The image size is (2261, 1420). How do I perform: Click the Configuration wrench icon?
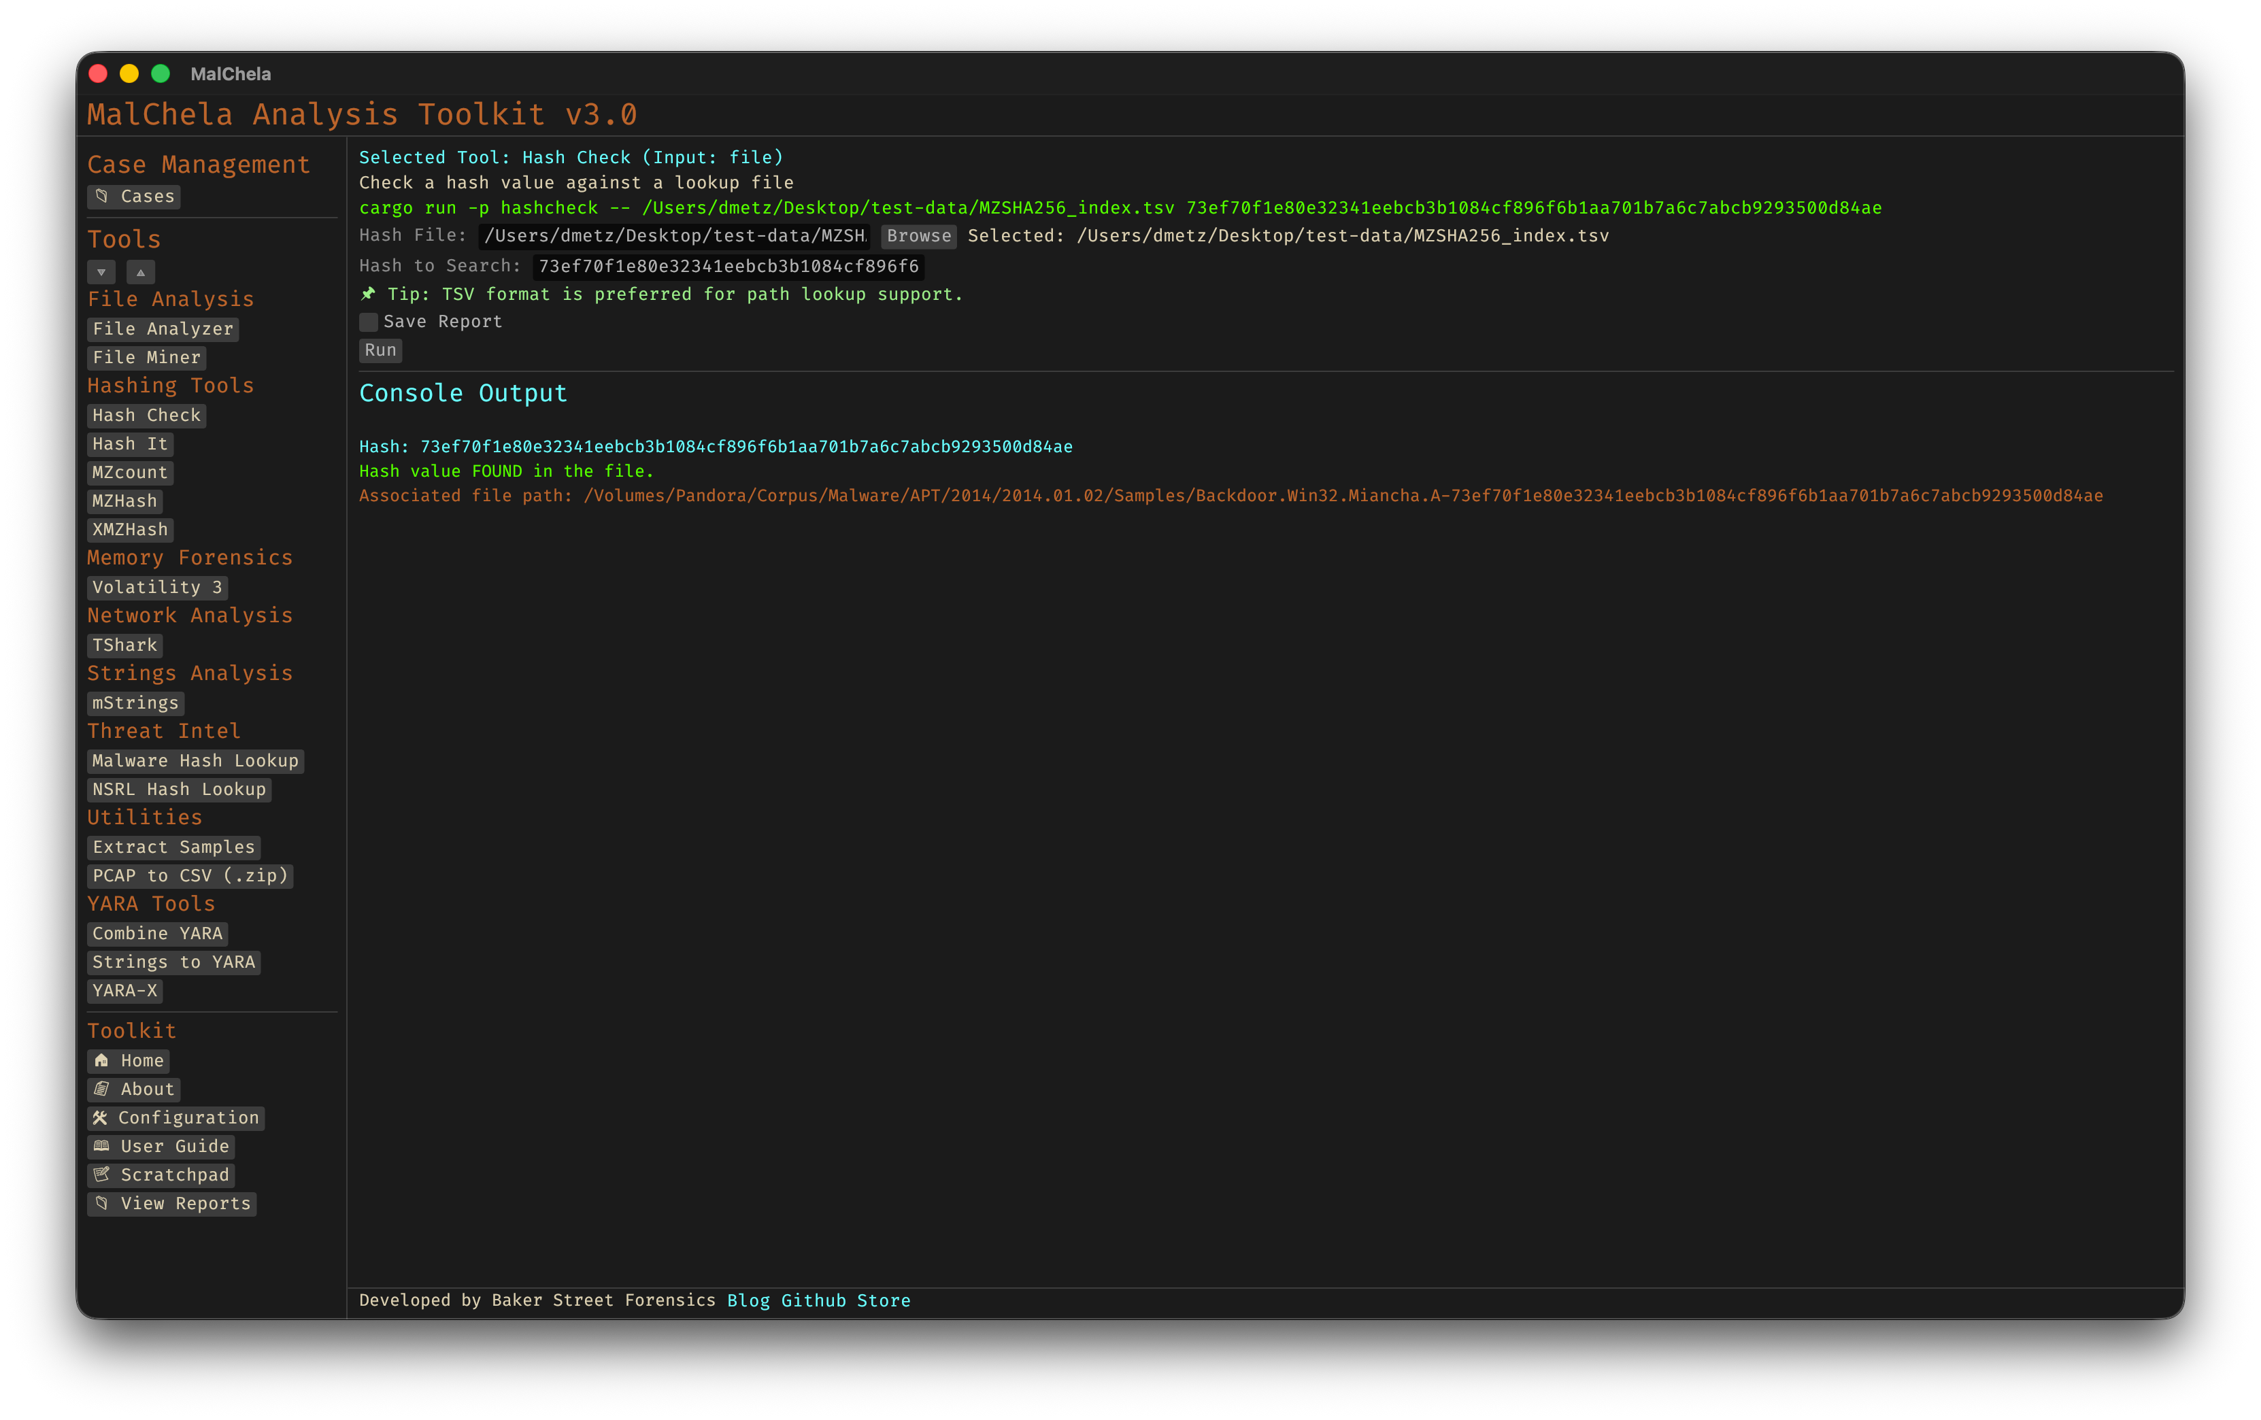click(x=101, y=1118)
